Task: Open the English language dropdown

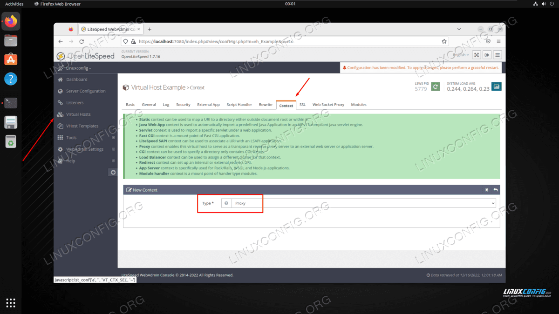Action: (x=461, y=55)
